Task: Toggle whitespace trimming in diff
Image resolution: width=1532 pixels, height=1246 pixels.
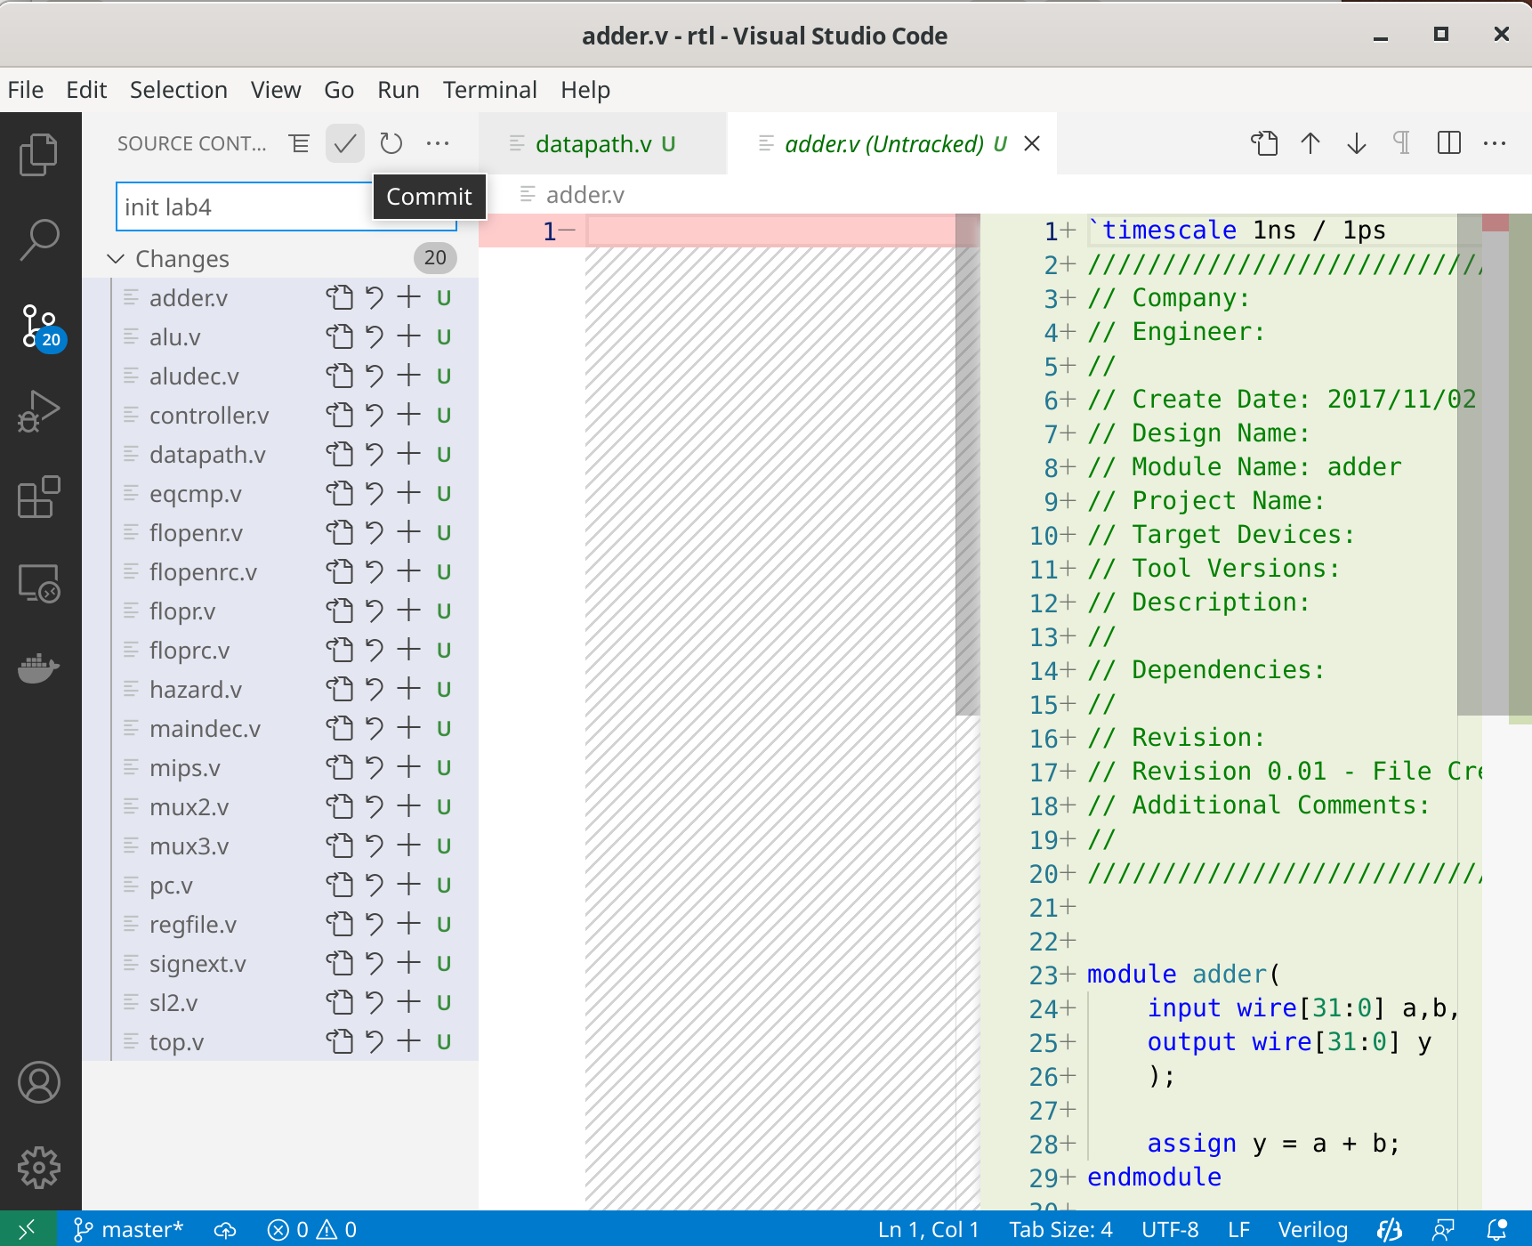Action: point(1402,143)
